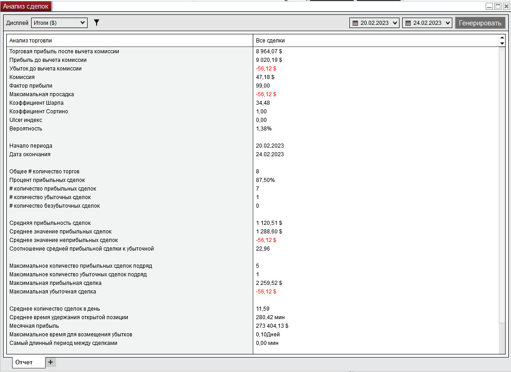Click the Анализ торговли column header
Screen dimensions: 511x372
[130, 41]
